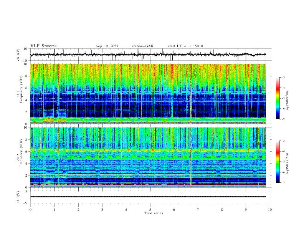Click the '-5' tick on ch.3 axis

click(x=26, y=203)
